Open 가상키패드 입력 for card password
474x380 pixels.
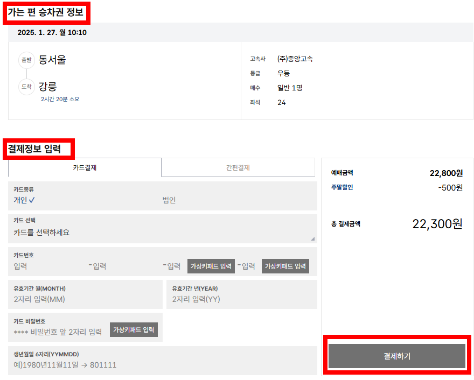(134, 329)
